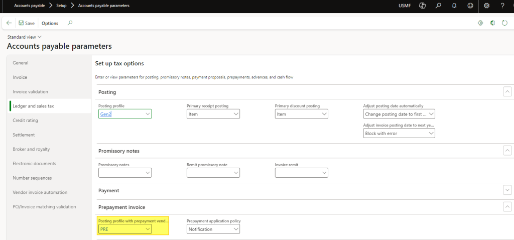Image resolution: width=514 pixels, height=240 pixels.
Task: Click the action bar search magnifier beside Options
Action: pos(70,23)
